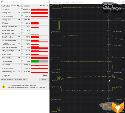Click the MSI Afterburner hardware monitor title bar
The image size is (125, 113).
coord(87,2)
